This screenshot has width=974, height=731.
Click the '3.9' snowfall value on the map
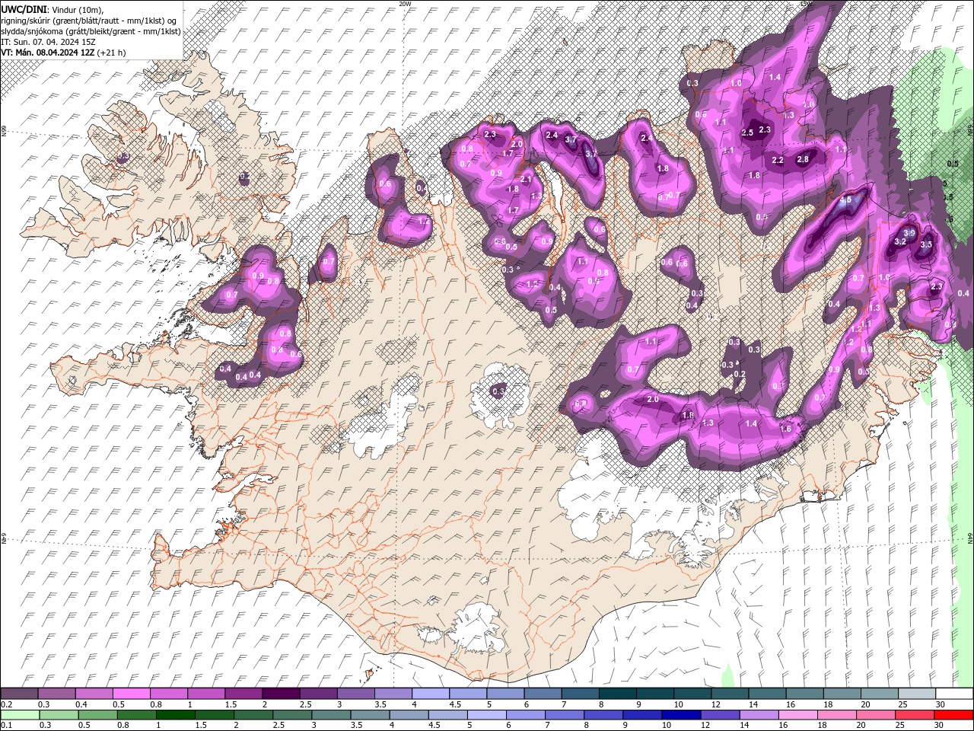(x=909, y=232)
